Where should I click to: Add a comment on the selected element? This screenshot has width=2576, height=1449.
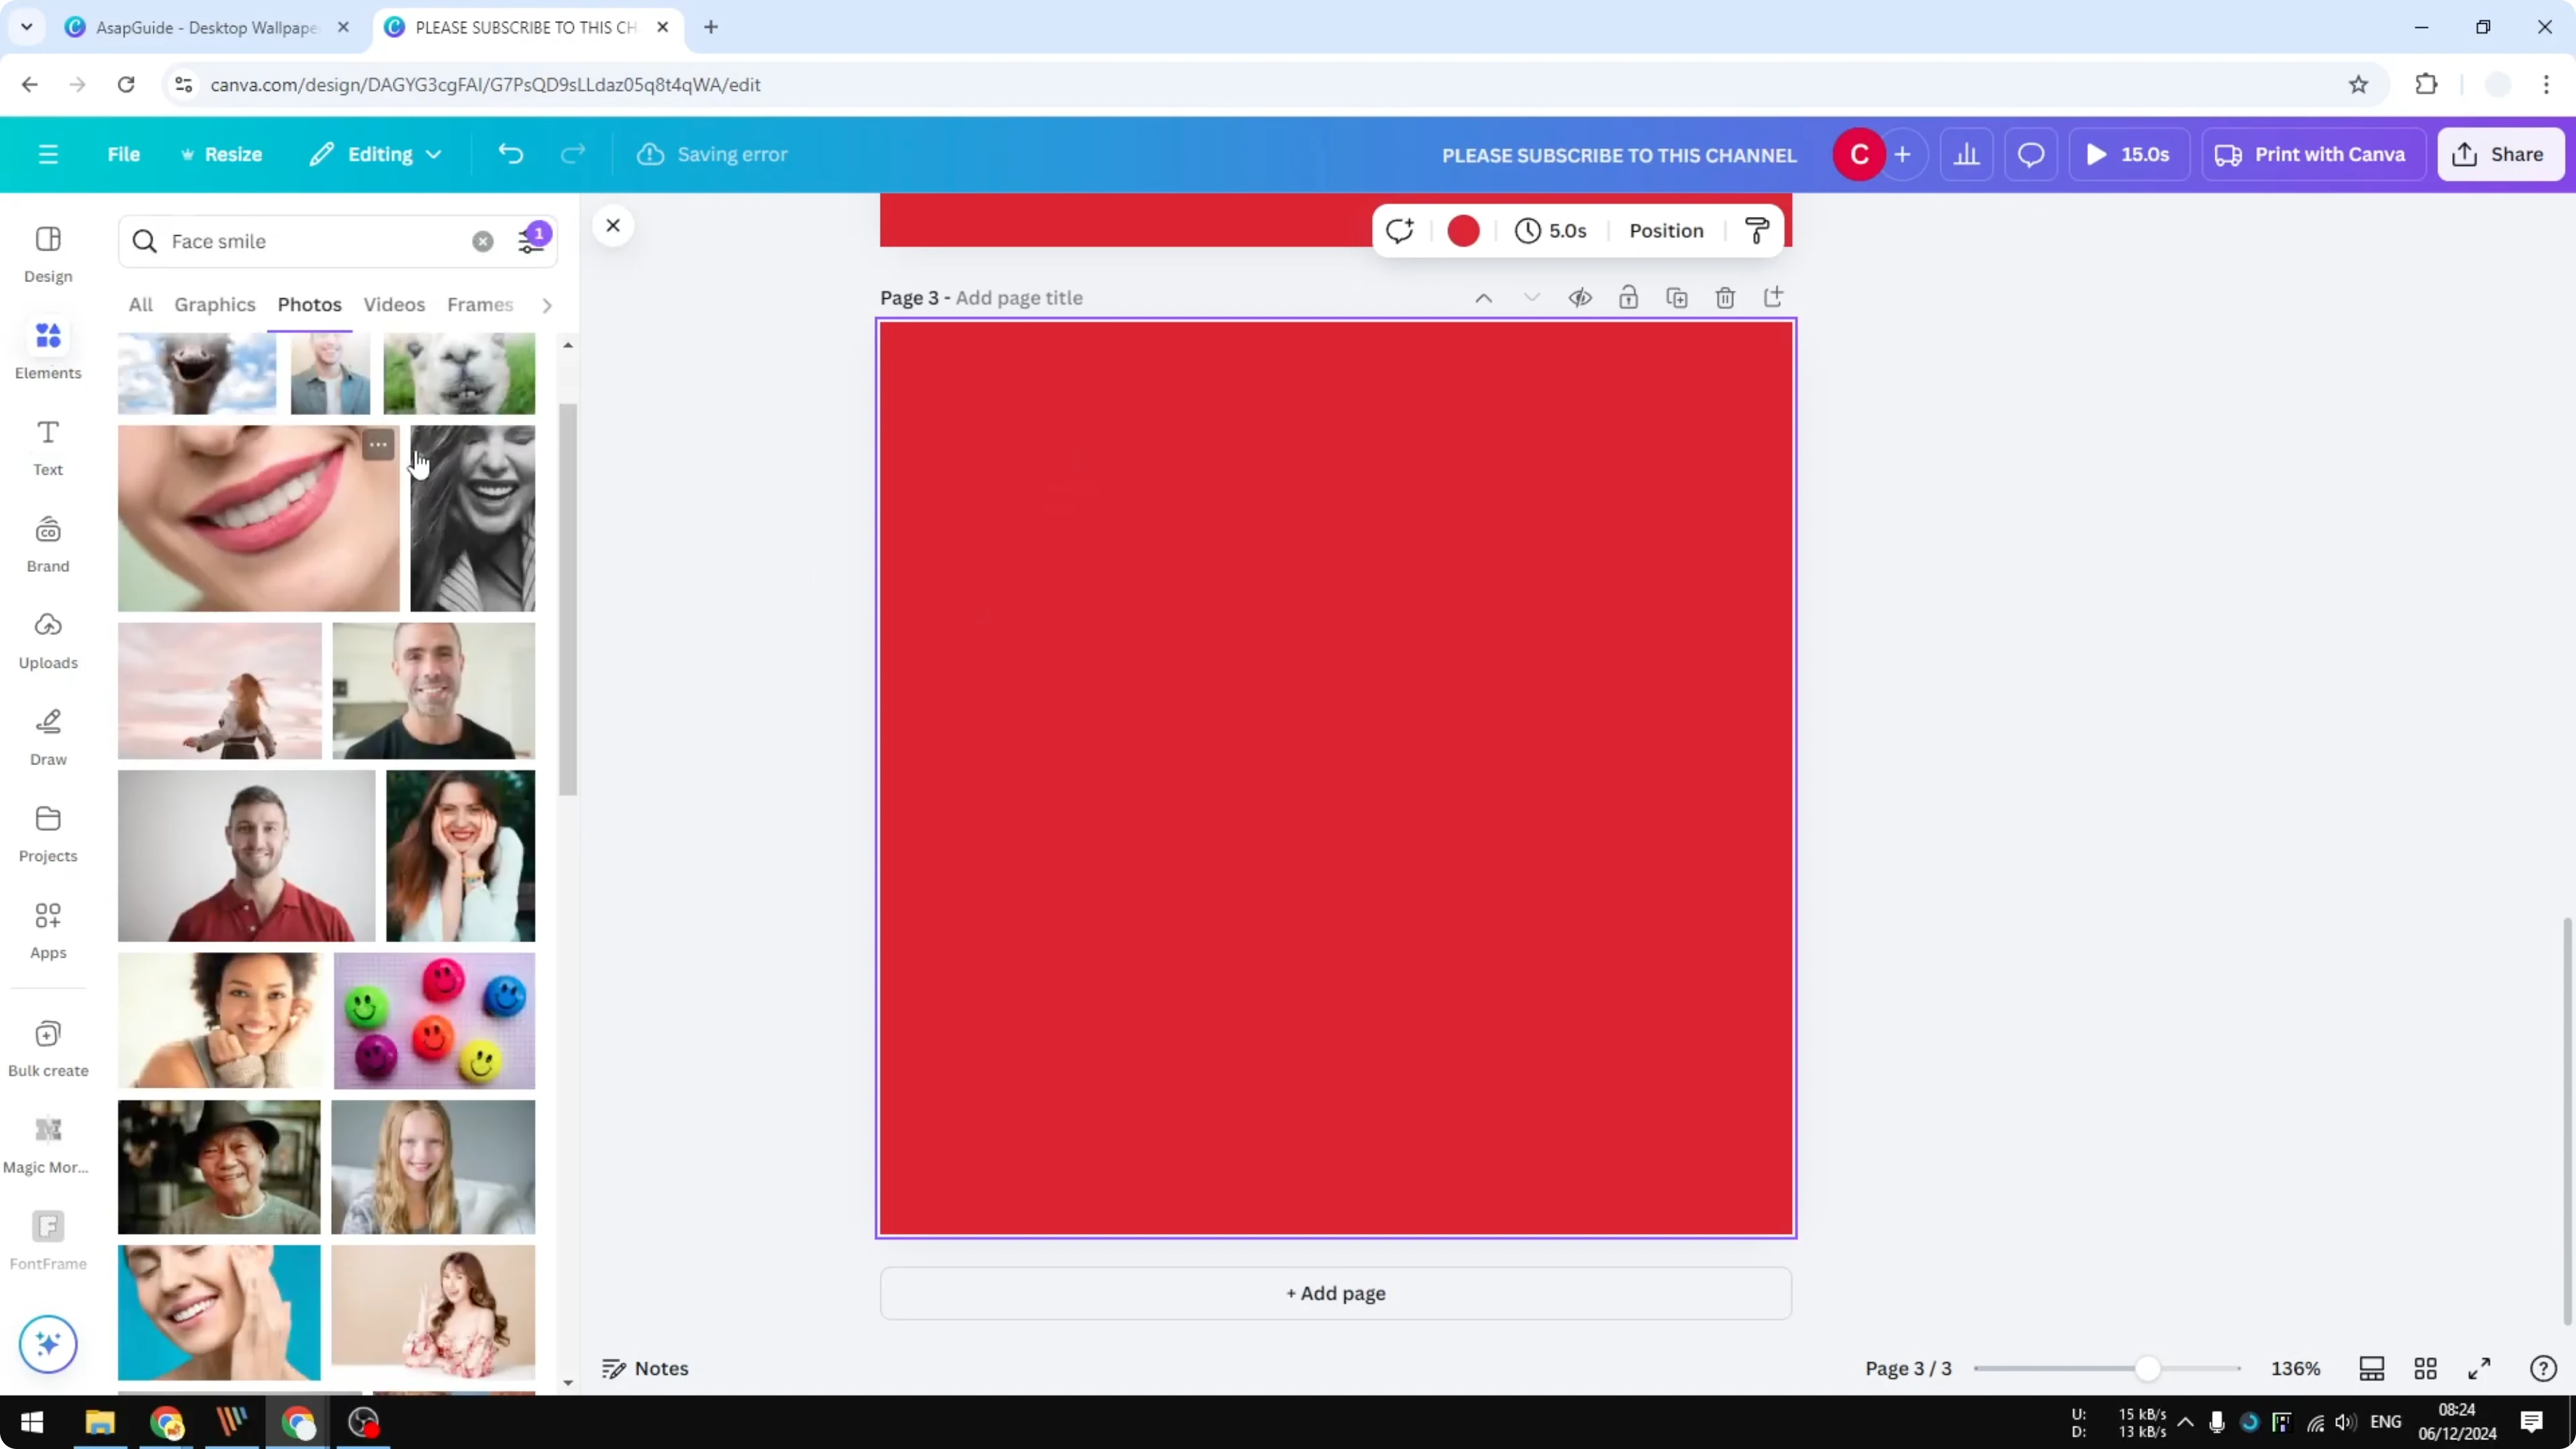click(1399, 230)
